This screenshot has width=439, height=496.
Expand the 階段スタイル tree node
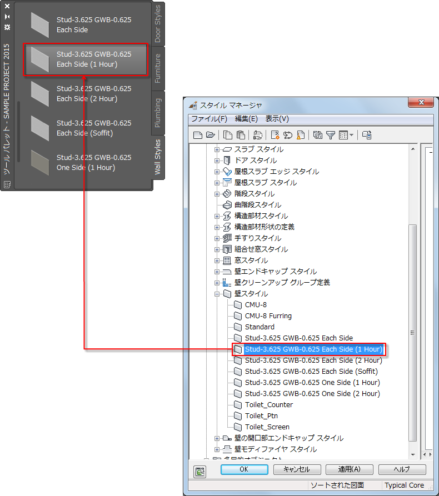[x=217, y=194]
